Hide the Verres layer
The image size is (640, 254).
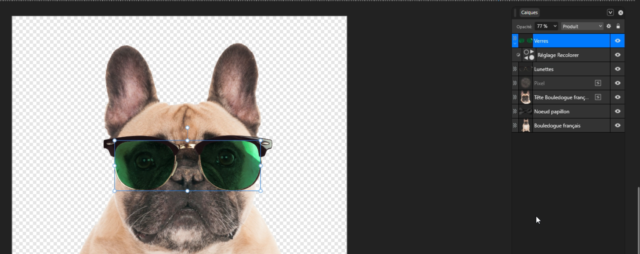point(617,41)
